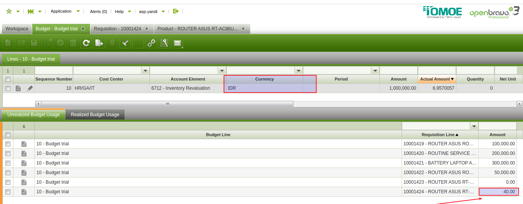
Task: Check the box for HR/GA/IT budget line
Action: [8, 88]
